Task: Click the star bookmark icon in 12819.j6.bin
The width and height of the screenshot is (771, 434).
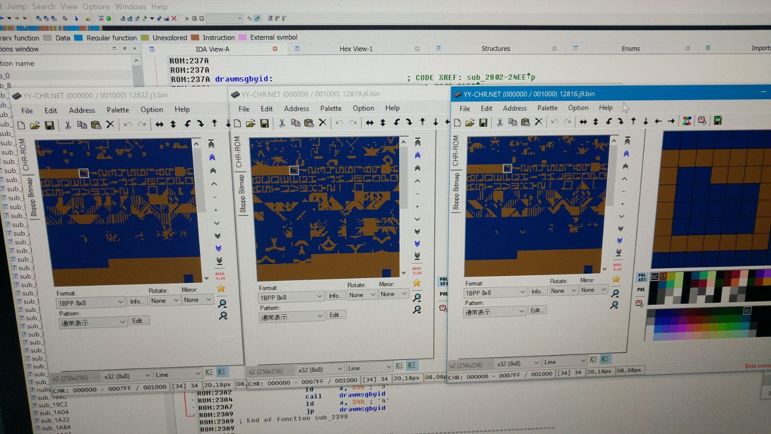Action: (417, 283)
